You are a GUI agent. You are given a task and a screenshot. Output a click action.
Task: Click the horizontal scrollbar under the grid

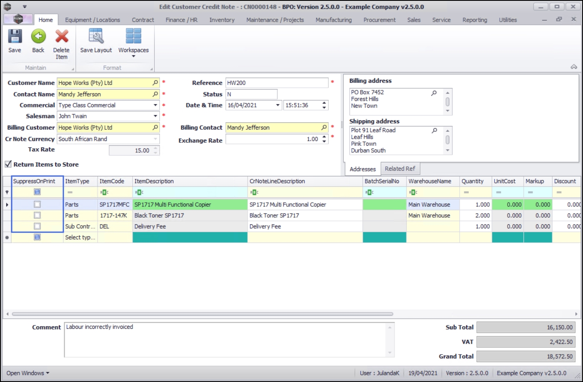click(202, 314)
